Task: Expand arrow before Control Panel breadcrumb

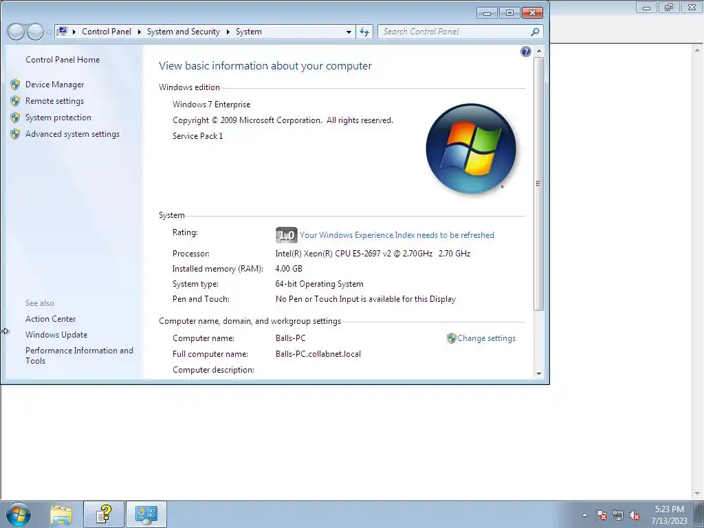Action: 74,32
